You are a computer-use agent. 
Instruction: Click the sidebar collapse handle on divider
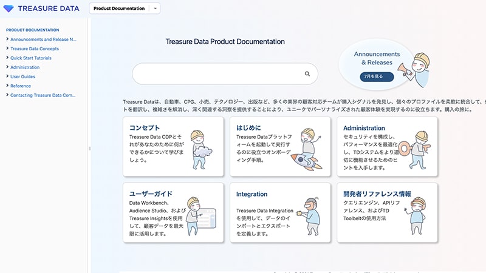89,149
